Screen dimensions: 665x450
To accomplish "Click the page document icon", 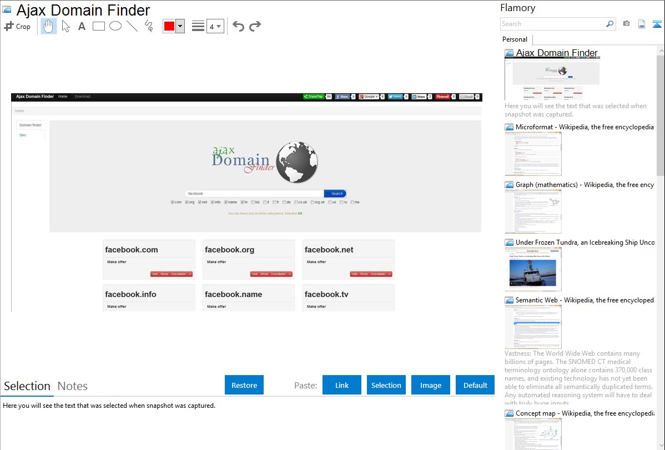I will pyautogui.click(x=642, y=24).
